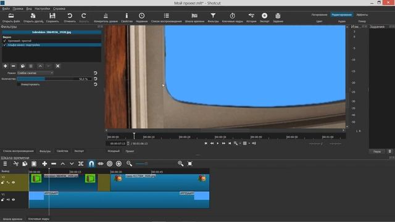Screen dimensions: 395x222
Task: Hide track V1 with its eye icon
Action: click(x=14, y=200)
